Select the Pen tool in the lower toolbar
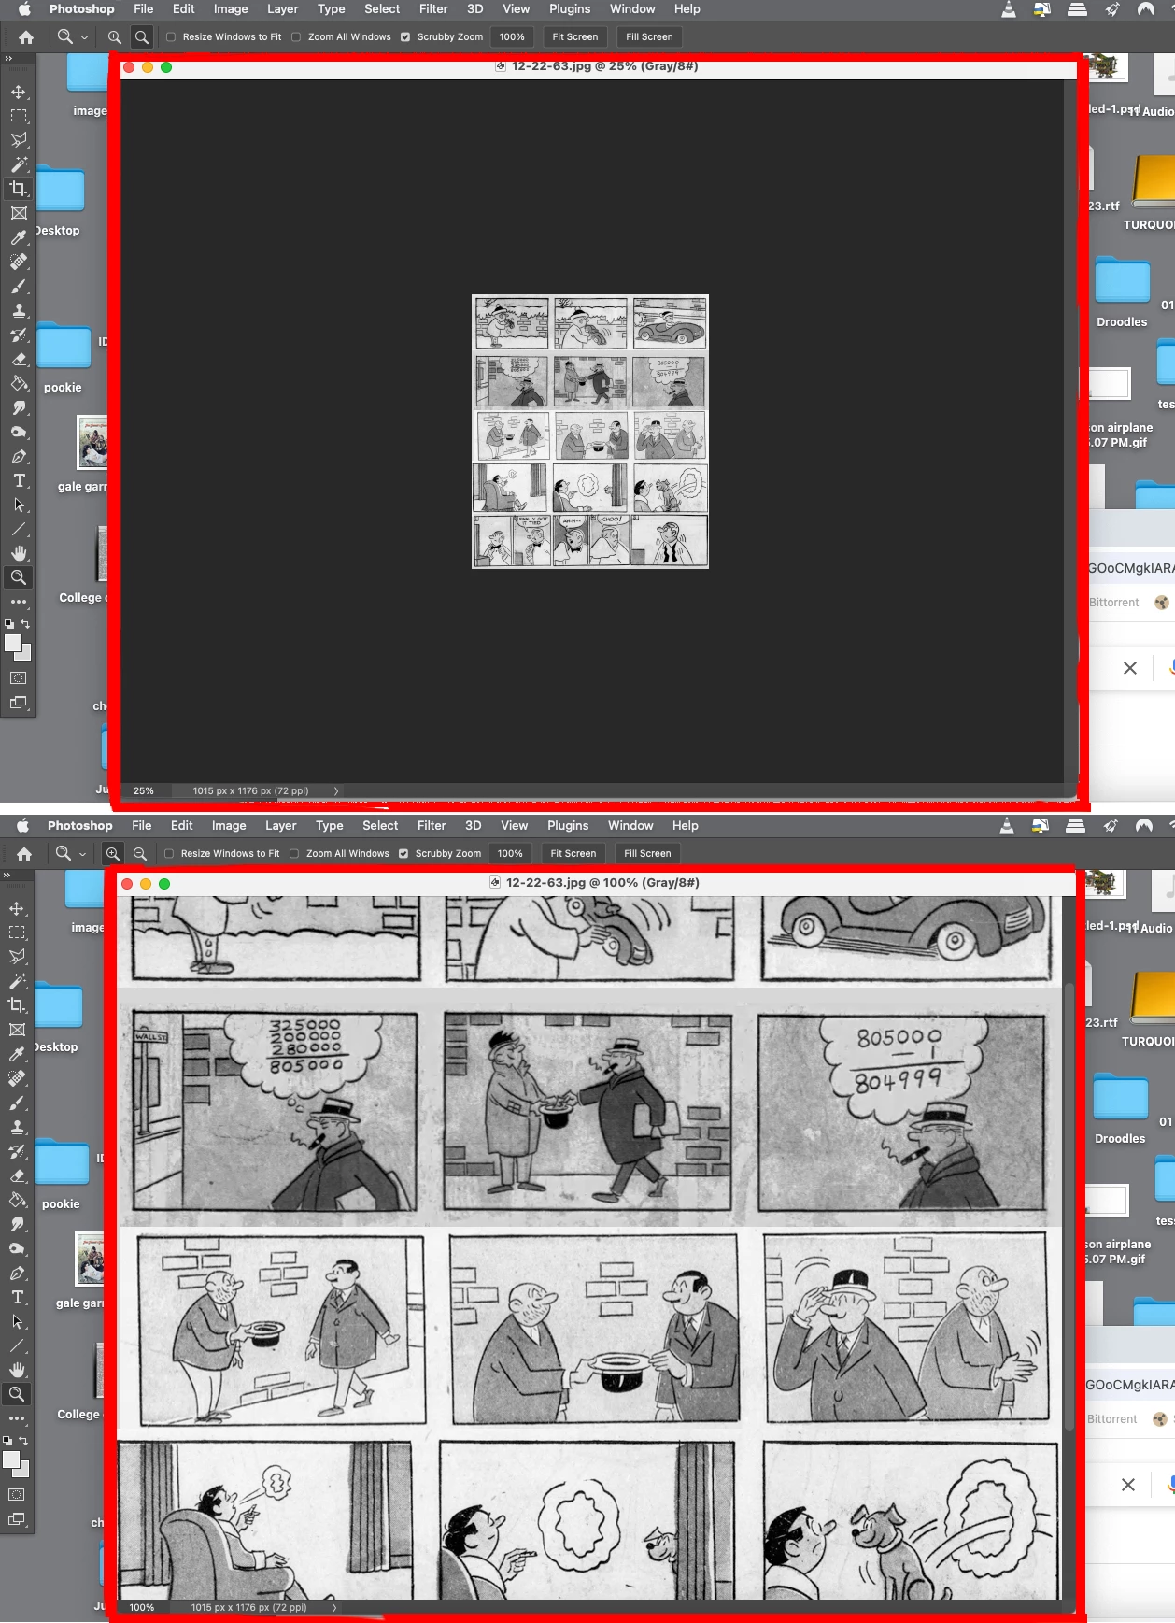 point(17,1273)
